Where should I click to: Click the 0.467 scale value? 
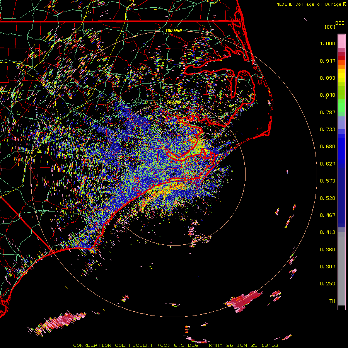[x=328, y=215]
